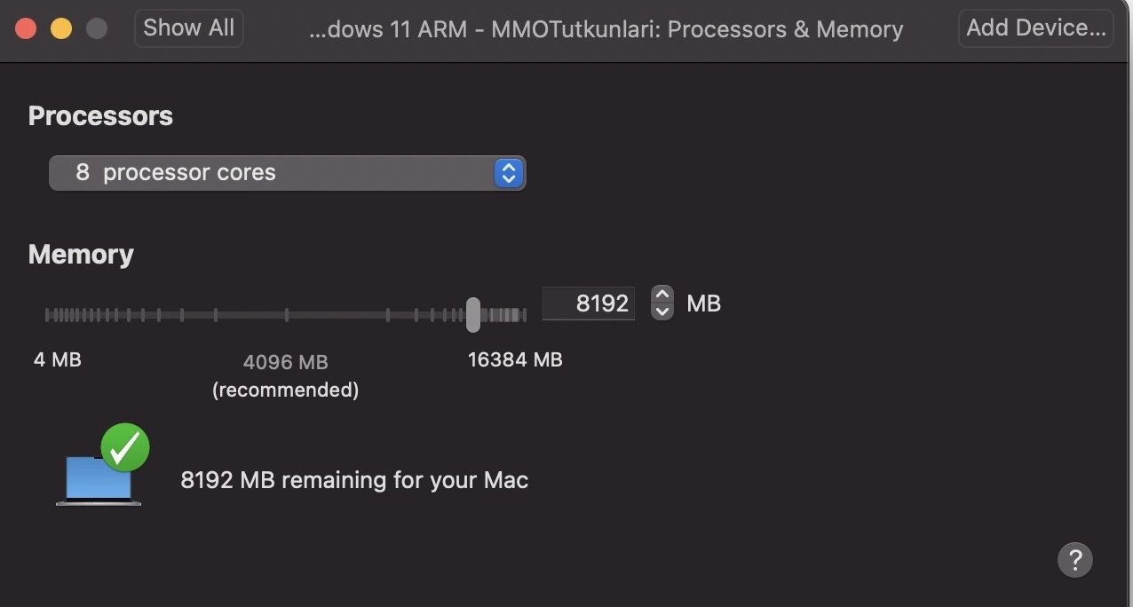Click the slider tick above the recommended label
The height and width of the screenshot is (607, 1133).
click(287, 315)
